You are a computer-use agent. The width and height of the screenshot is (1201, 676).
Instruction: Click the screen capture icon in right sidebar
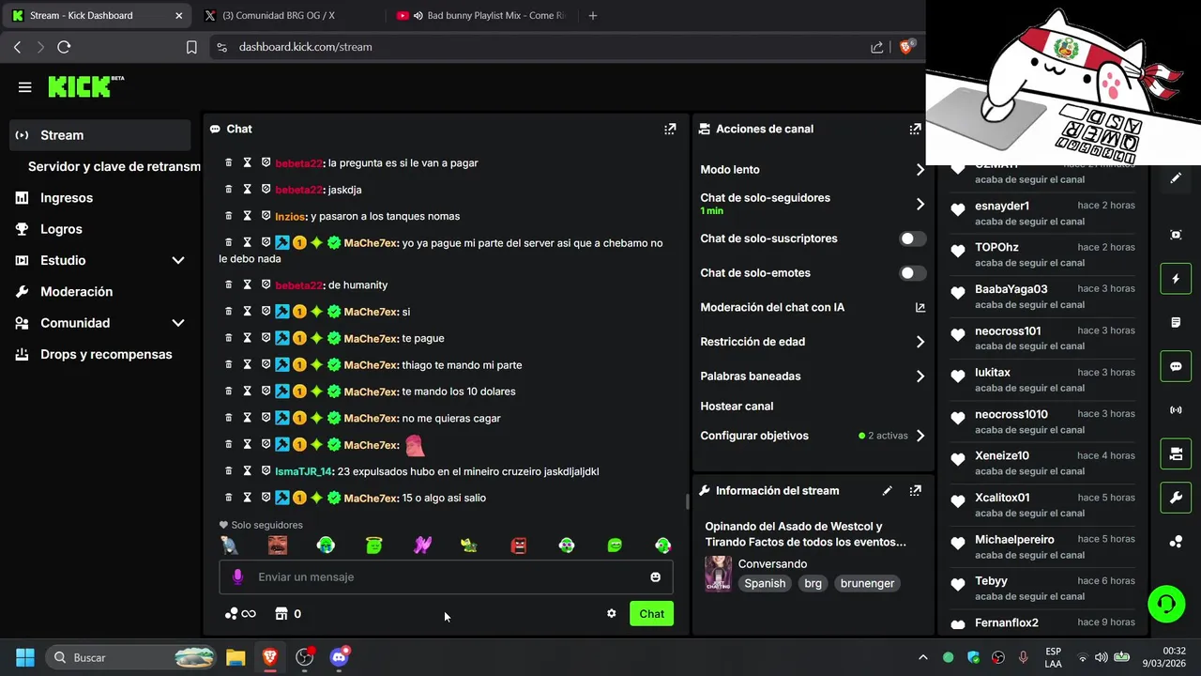1176,235
